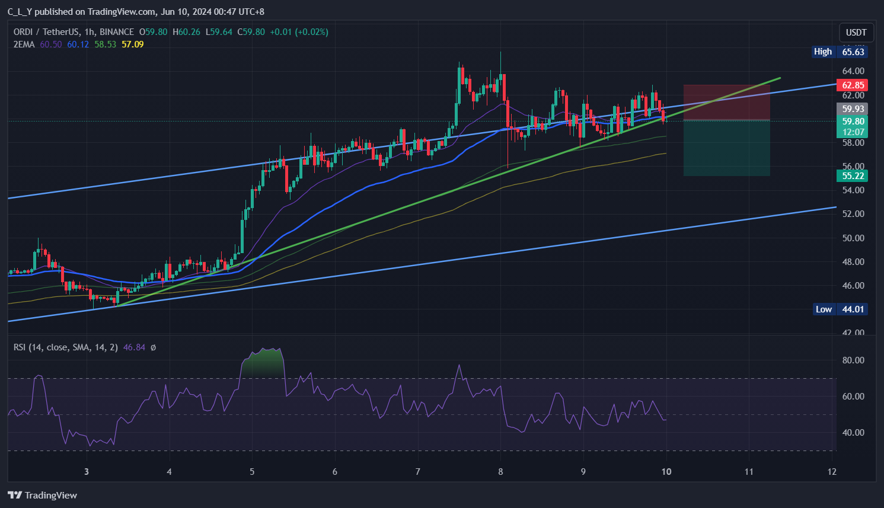The width and height of the screenshot is (884, 508).
Task: Click the green 55.22 target price tag
Action: (852, 175)
